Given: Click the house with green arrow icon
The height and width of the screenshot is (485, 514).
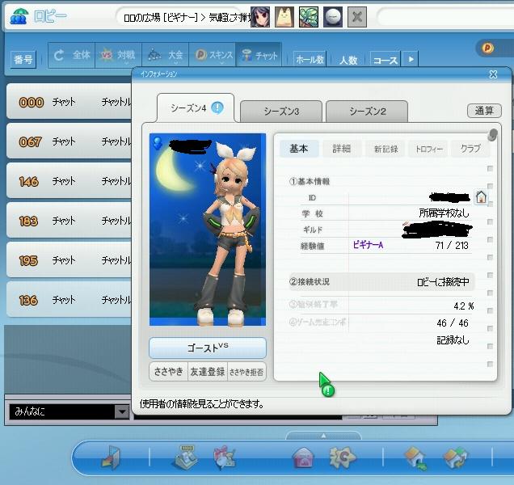Looking at the screenshot, I should click(415, 458).
